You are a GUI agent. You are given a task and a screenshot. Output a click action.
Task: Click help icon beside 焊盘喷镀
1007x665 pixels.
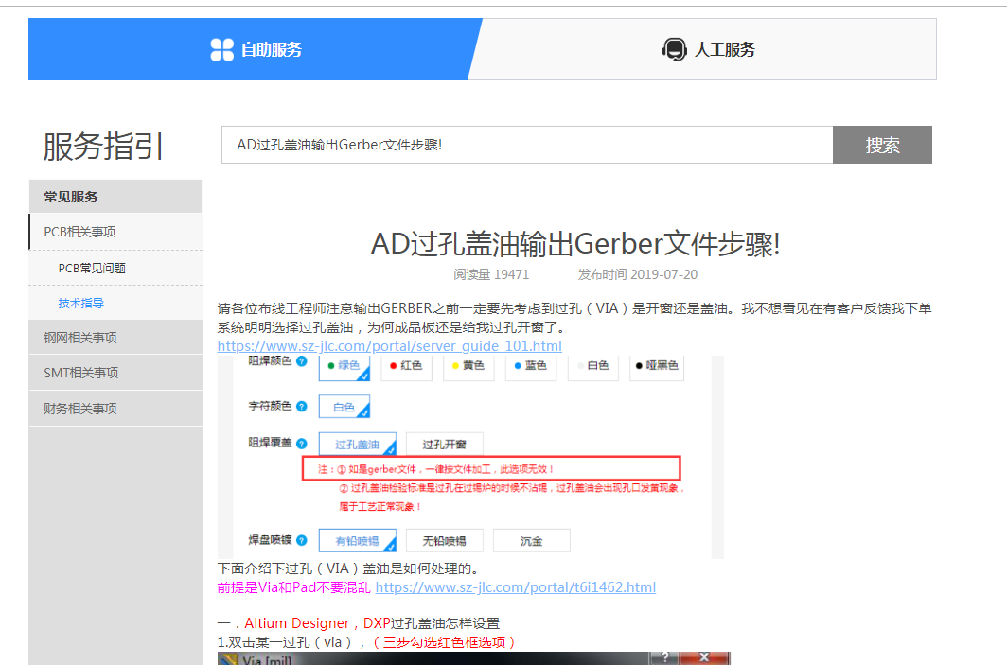302,540
